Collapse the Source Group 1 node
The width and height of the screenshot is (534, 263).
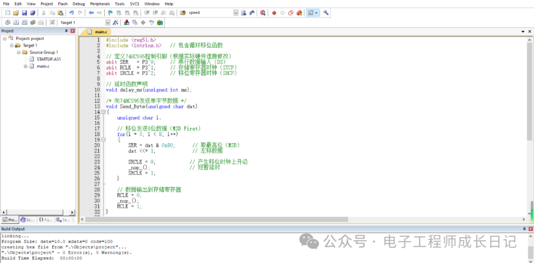click(x=18, y=52)
